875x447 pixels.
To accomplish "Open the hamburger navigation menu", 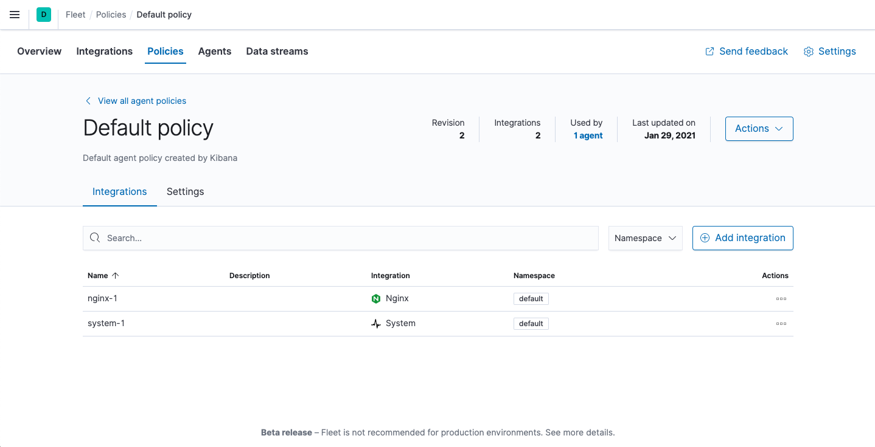I will (x=15, y=15).
